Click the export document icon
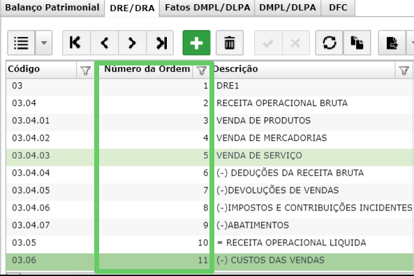Viewport: 414px width, 276px height. click(x=392, y=43)
